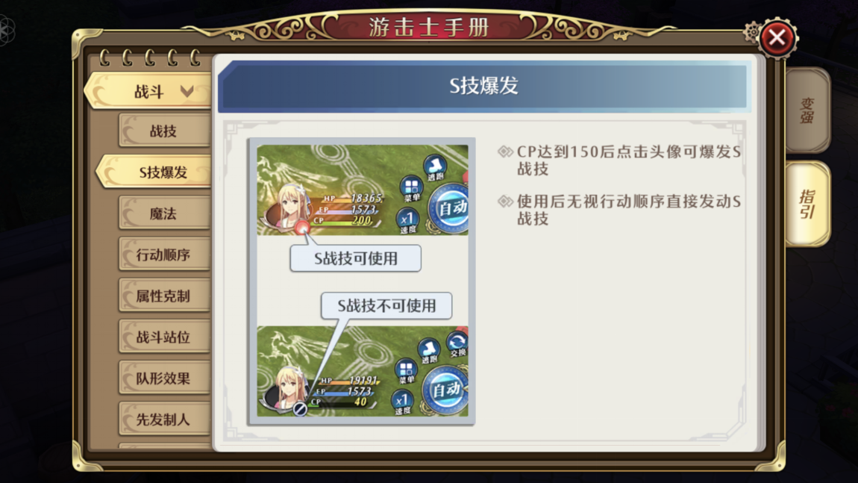Screen dimensions: 858x483
Task: Click the 自动 icon in lower example
Action: 446,390
